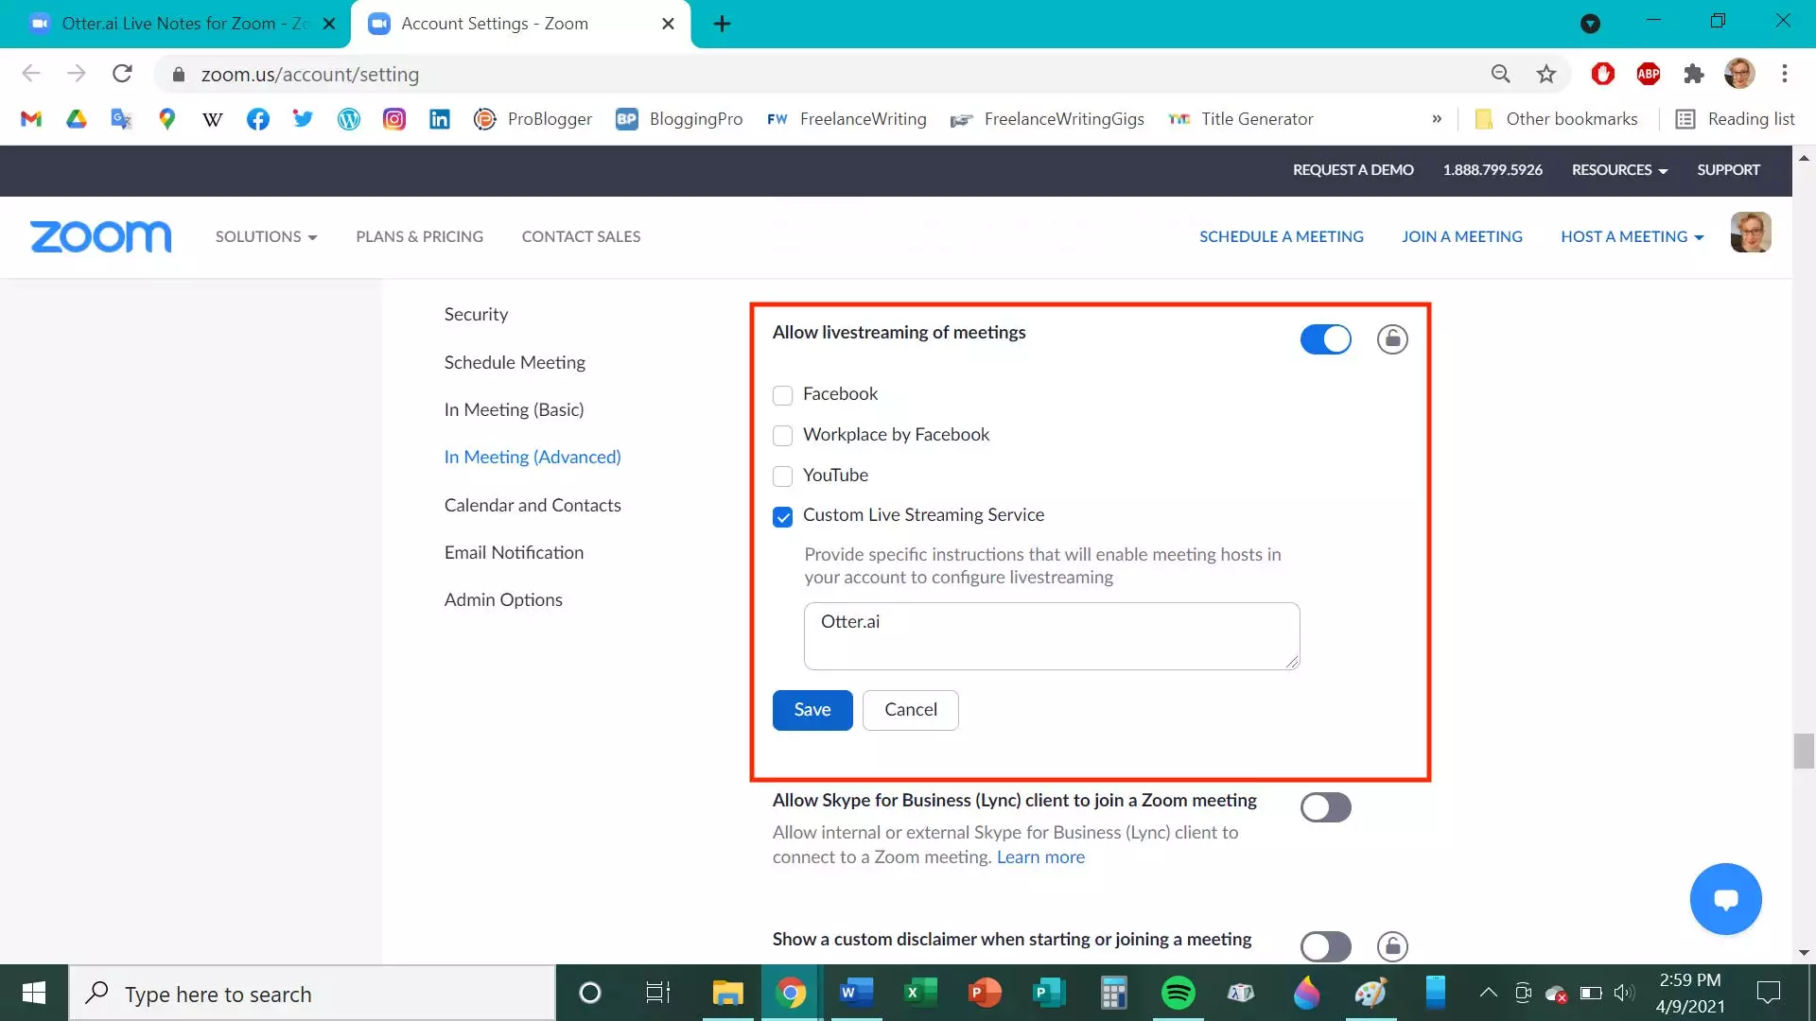The image size is (1816, 1021).
Task: Show hidden system tray icons
Action: coord(1488,993)
